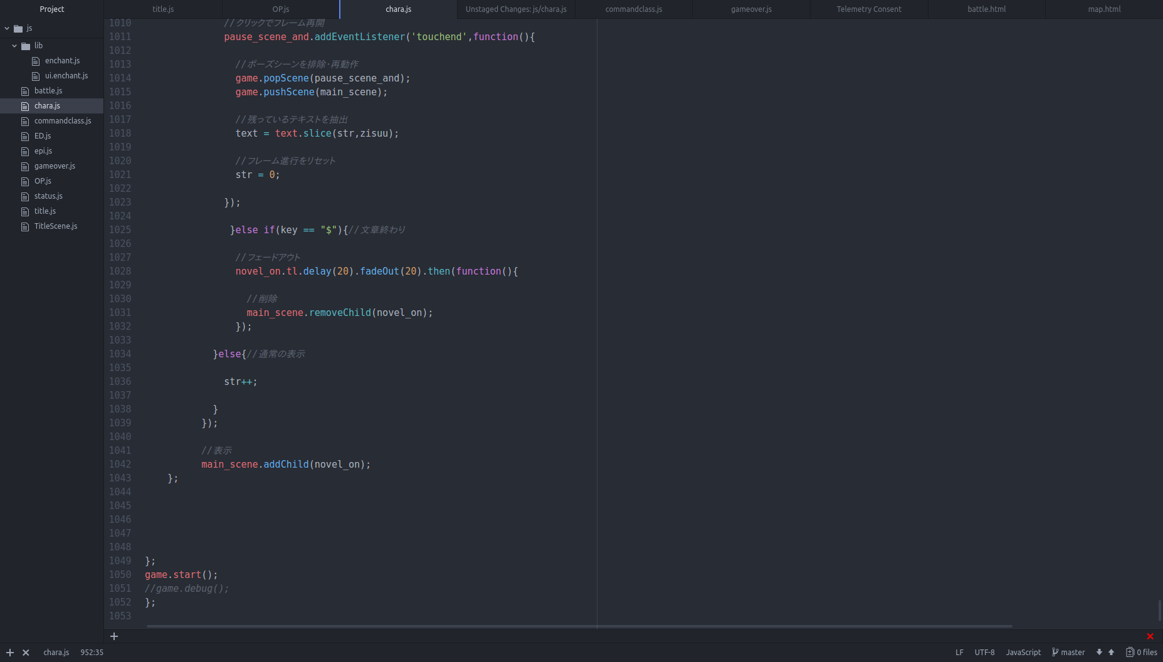
Task: Focus the Project panel header
Action: click(x=51, y=9)
